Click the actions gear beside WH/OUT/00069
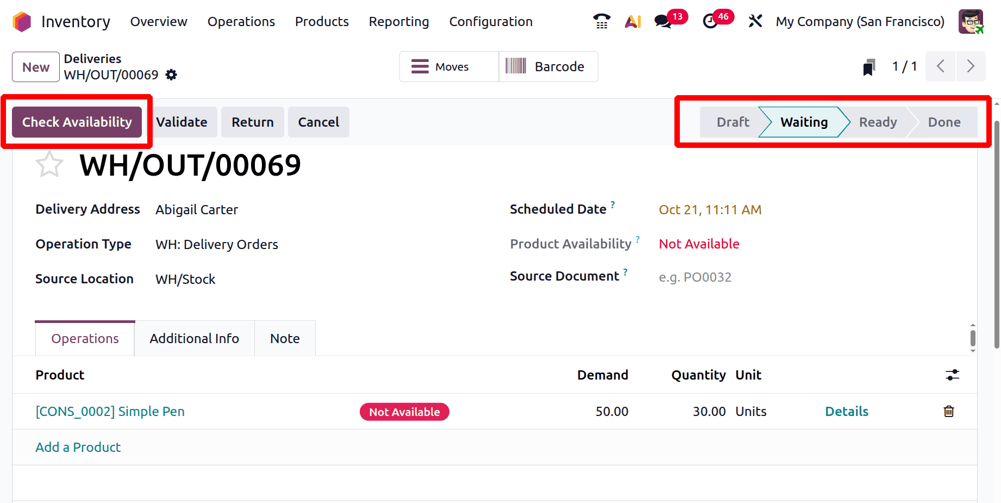This screenshot has width=1001, height=503. click(x=171, y=75)
